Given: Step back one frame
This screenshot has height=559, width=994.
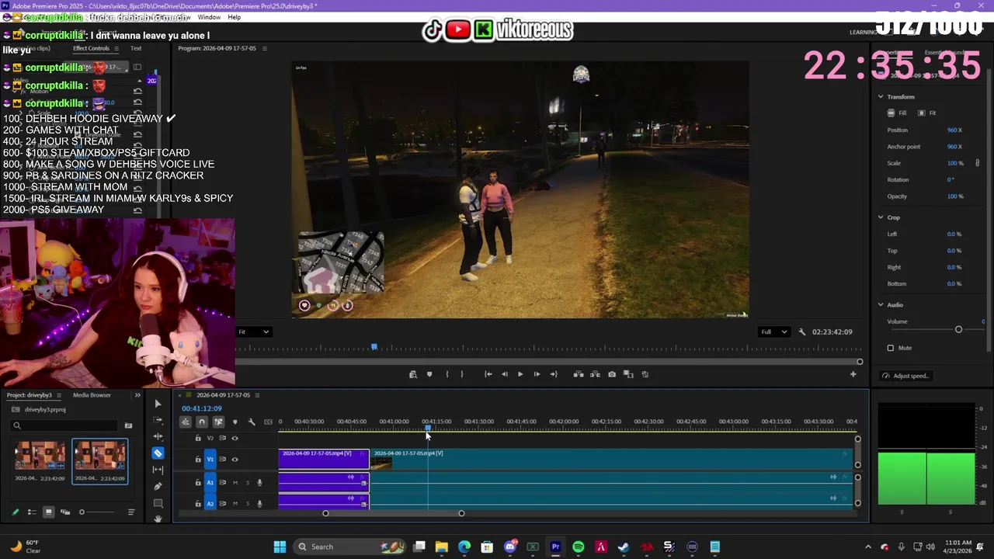Looking at the screenshot, I should click(504, 374).
